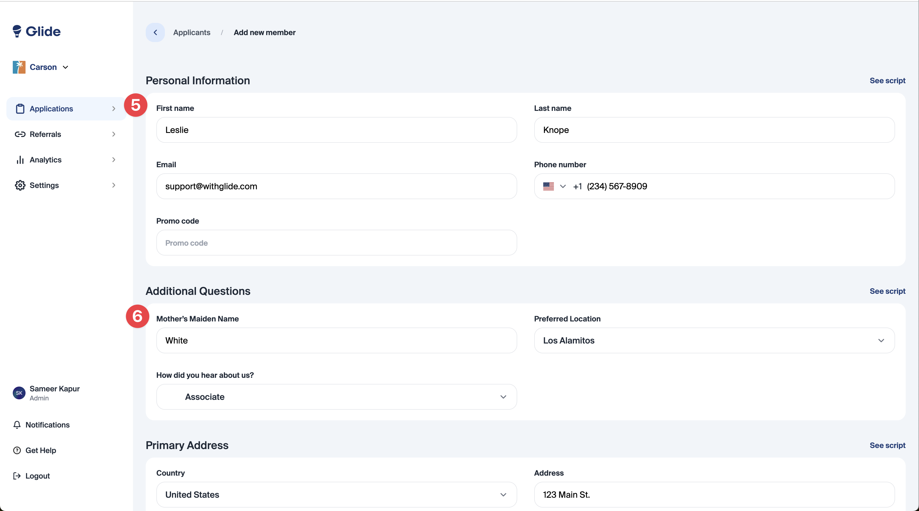Click the Glide hot-air balloon logo
This screenshot has width=919, height=511.
pos(17,31)
